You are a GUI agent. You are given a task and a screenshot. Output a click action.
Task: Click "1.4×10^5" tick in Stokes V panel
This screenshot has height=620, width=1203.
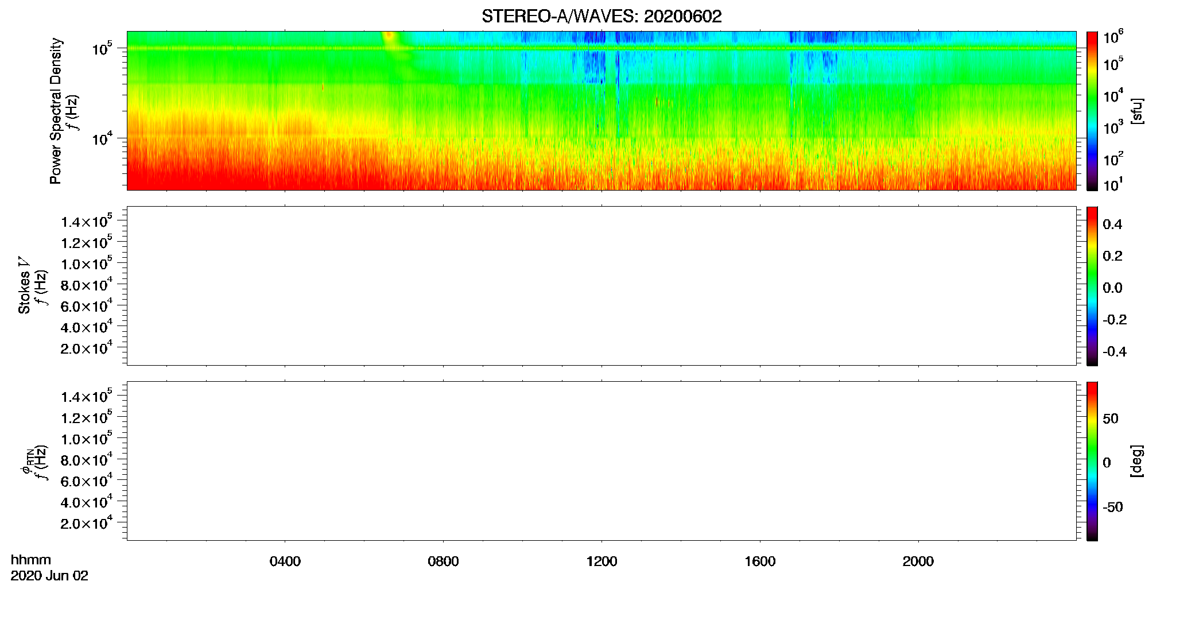[87, 221]
